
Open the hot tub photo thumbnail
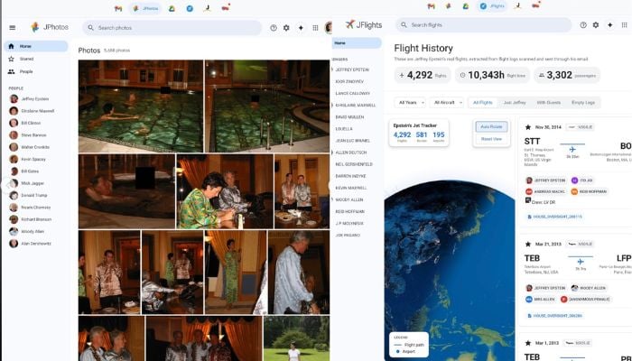point(127,191)
